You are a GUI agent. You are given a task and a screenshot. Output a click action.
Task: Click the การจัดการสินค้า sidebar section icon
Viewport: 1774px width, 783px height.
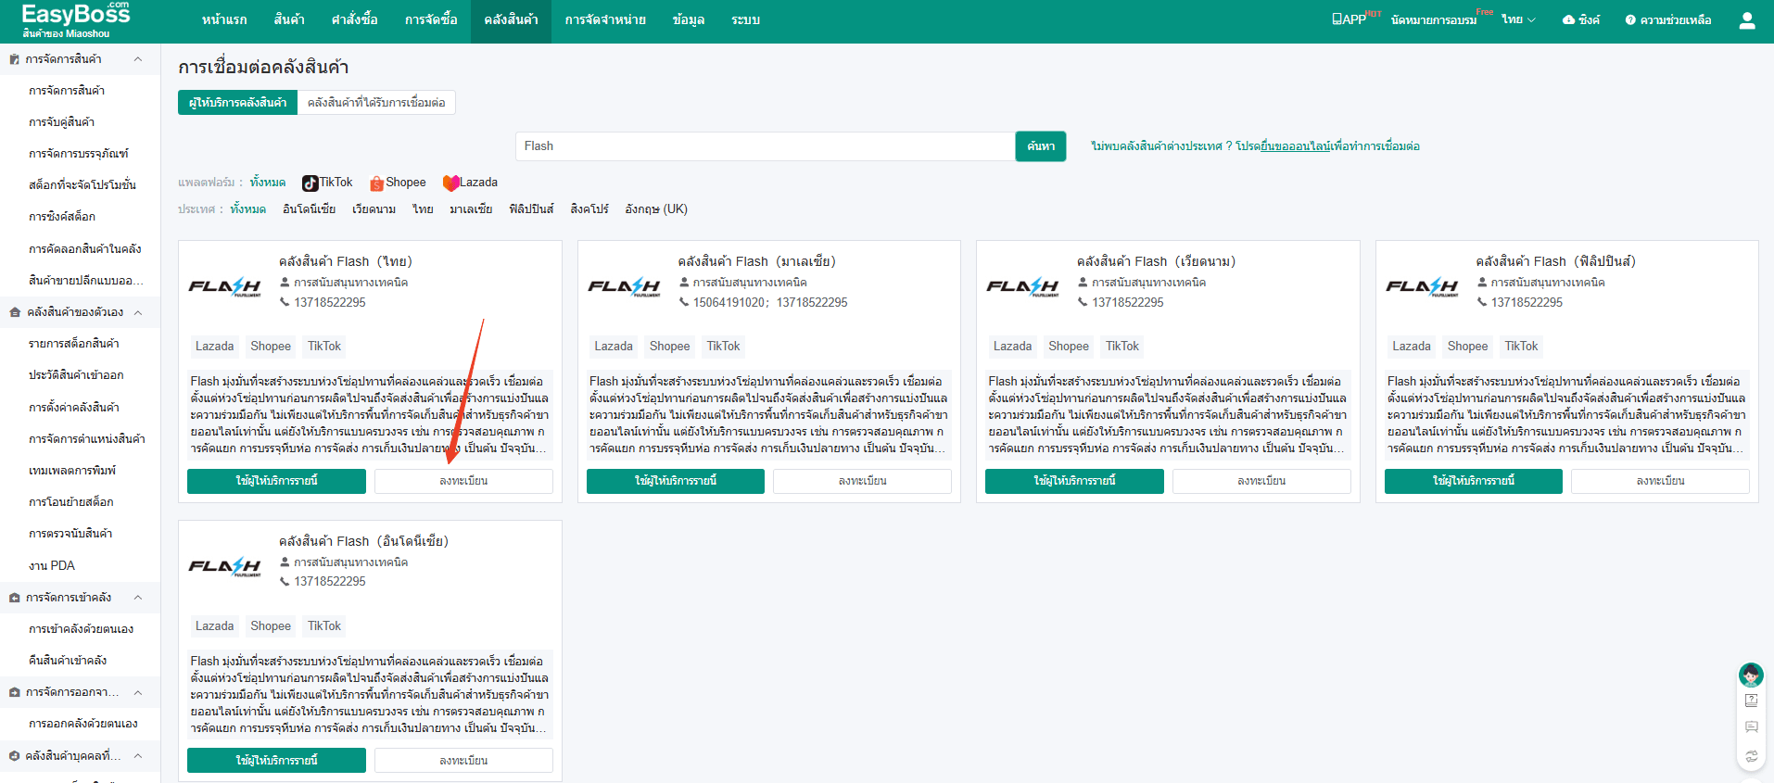pos(14,59)
